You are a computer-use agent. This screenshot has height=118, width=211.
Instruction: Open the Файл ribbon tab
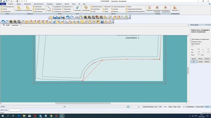click(3, 4)
